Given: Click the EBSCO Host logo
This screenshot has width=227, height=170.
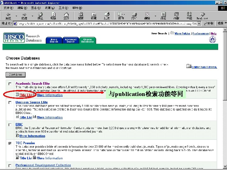Looking at the screenshot, I should [x=14, y=37].
